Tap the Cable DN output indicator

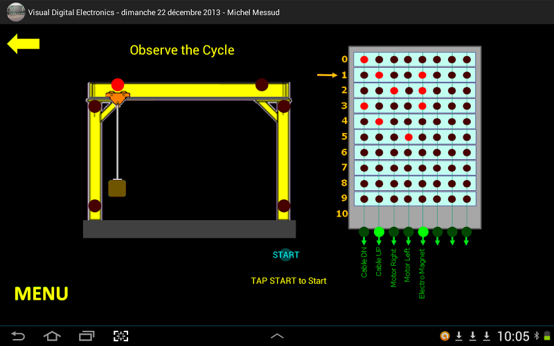click(x=364, y=232)
